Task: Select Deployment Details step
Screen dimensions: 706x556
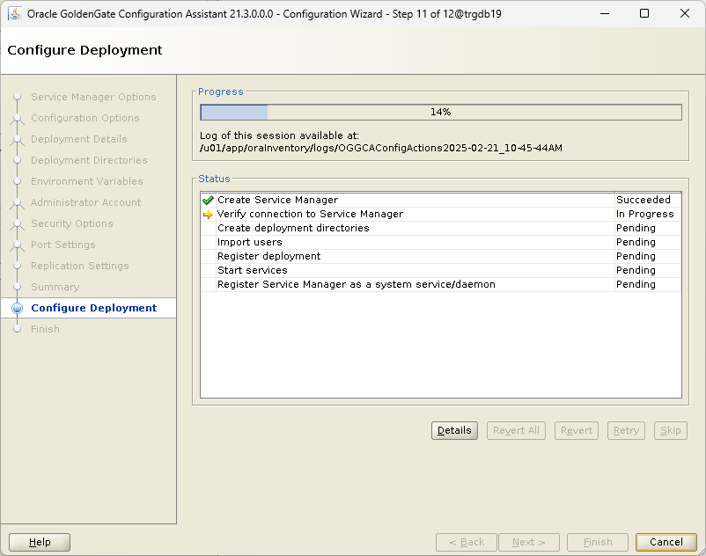Action: pyautogui.click(x=79, y=140)
